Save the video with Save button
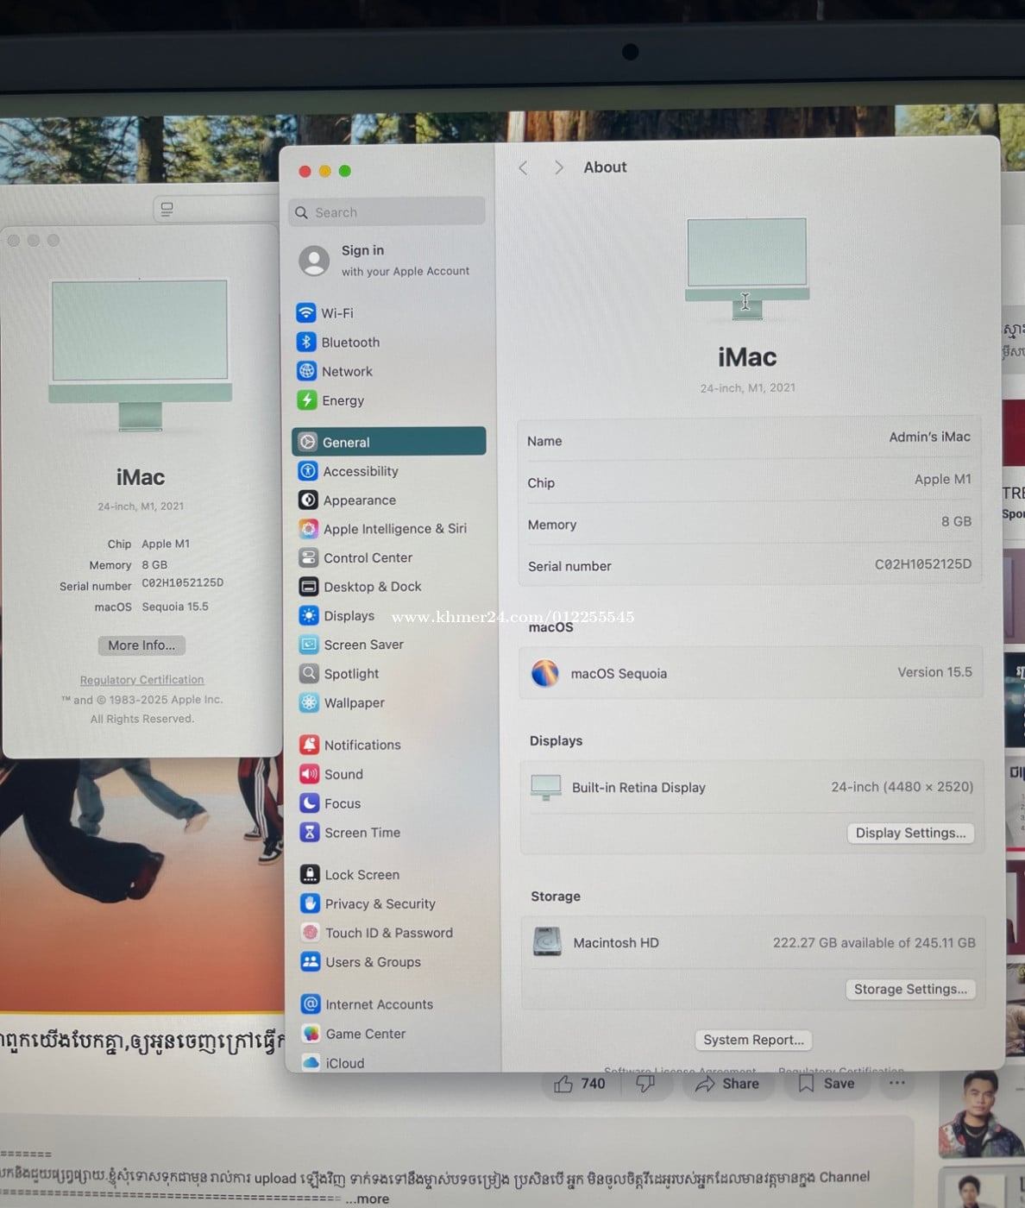 click(x=826, y=1084)
